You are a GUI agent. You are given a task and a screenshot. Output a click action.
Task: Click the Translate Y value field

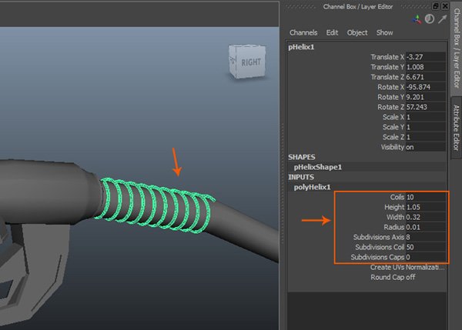pos(426,67)
